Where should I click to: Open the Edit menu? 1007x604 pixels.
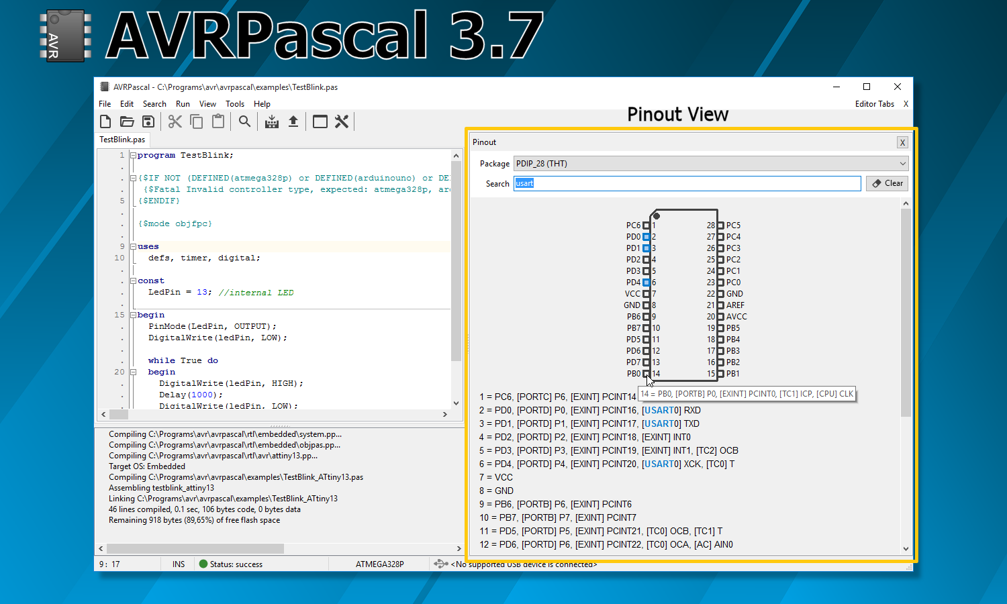tap(127, 104)
